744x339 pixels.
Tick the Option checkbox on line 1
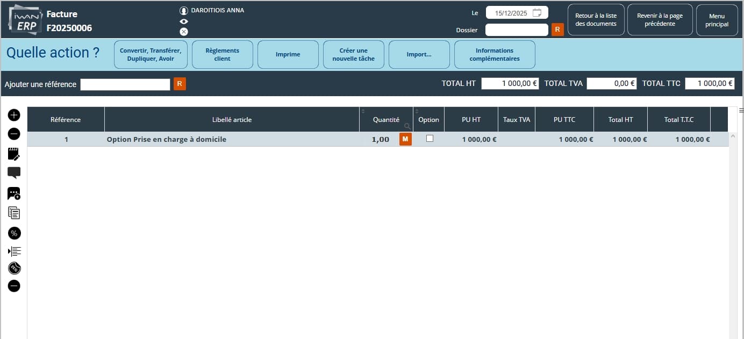coord(430,139)
